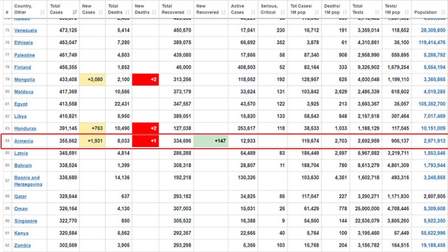Click Ethiopia's population link 119,414,476
Viewport: 448px width, 252px height.
click(x=432, y=43)
